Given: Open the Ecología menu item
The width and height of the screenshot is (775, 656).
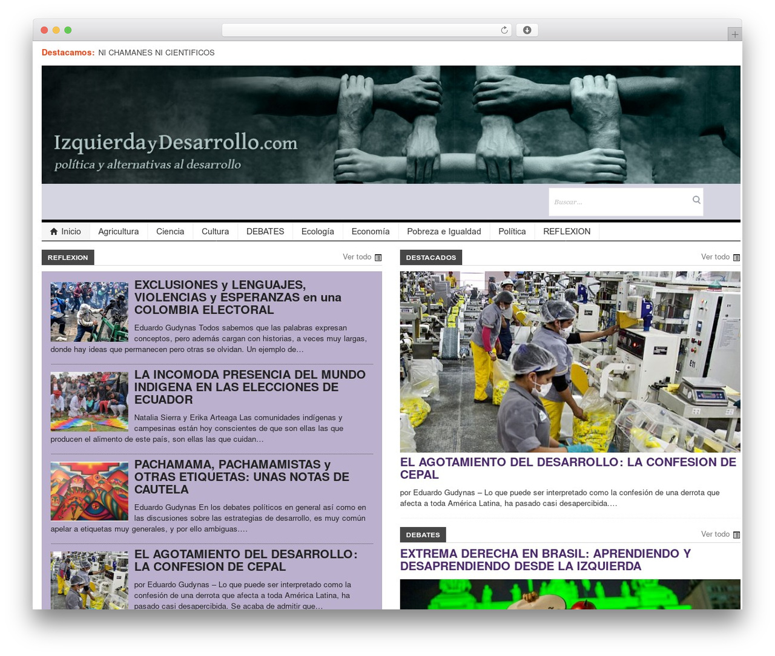Looking at the screenshot, I should (318, 231).
